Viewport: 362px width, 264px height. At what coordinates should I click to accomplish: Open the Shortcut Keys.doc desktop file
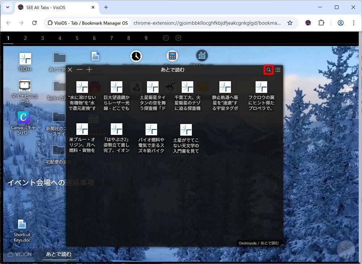coord(22,231)
